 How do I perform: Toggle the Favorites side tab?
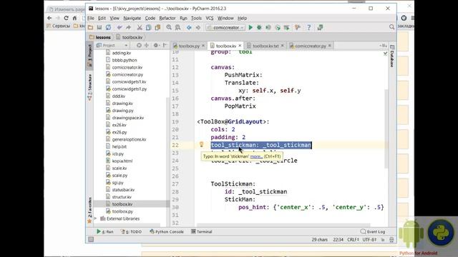89,210
